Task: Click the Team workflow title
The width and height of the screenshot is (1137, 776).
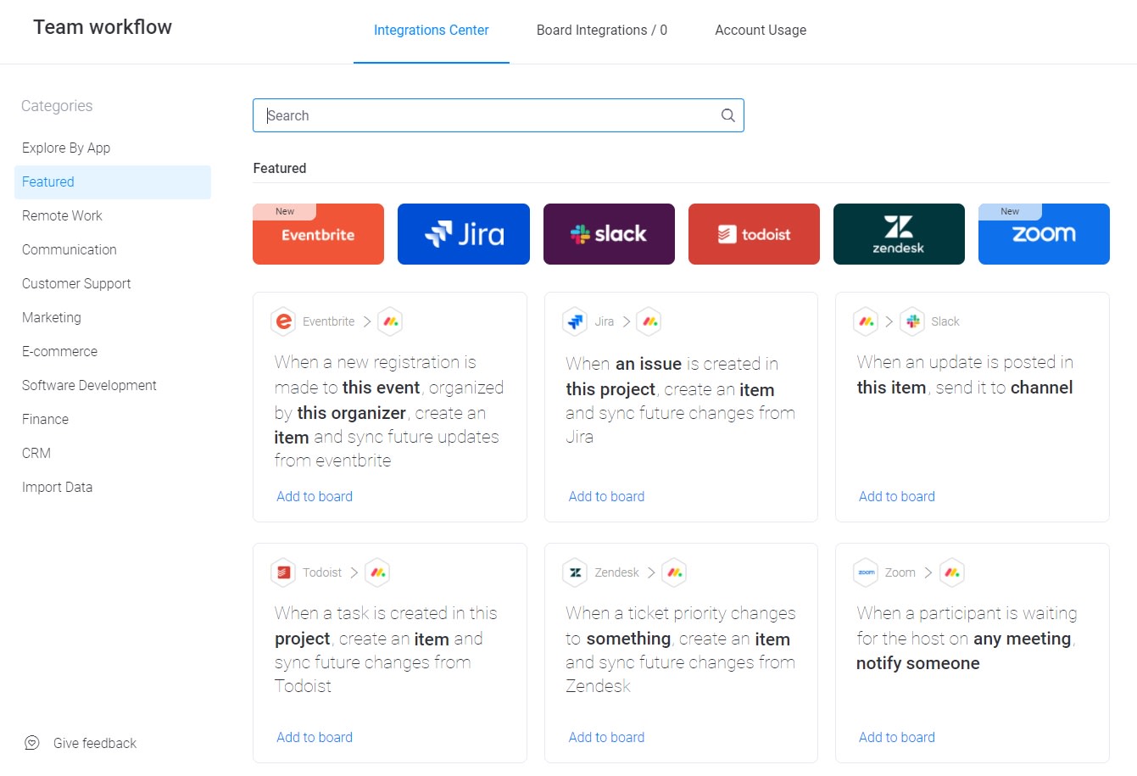Action: [103, 27]
